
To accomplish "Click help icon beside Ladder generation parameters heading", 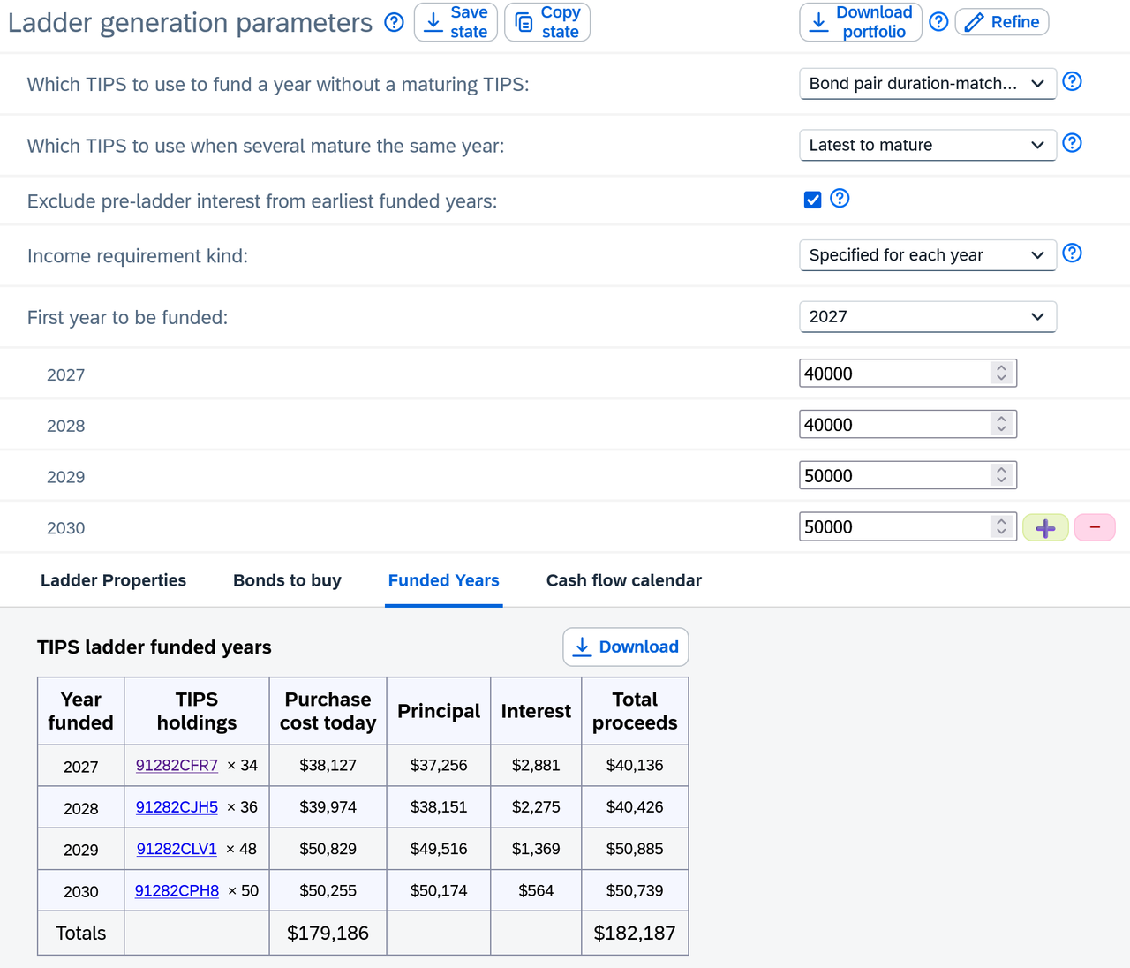I will (x=395, y=22).
